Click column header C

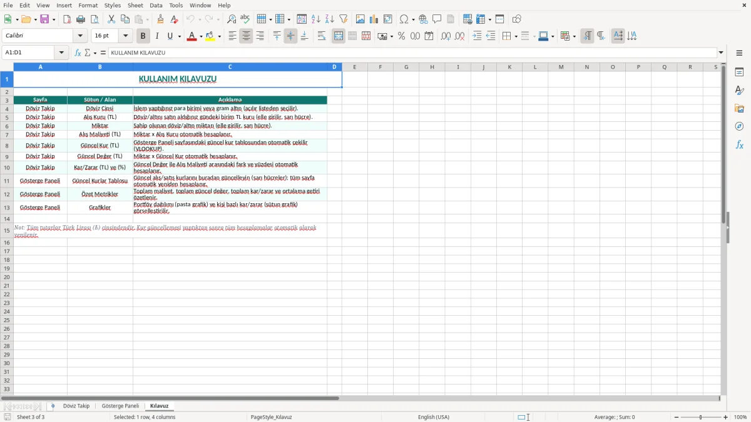(x=230, y=67)
